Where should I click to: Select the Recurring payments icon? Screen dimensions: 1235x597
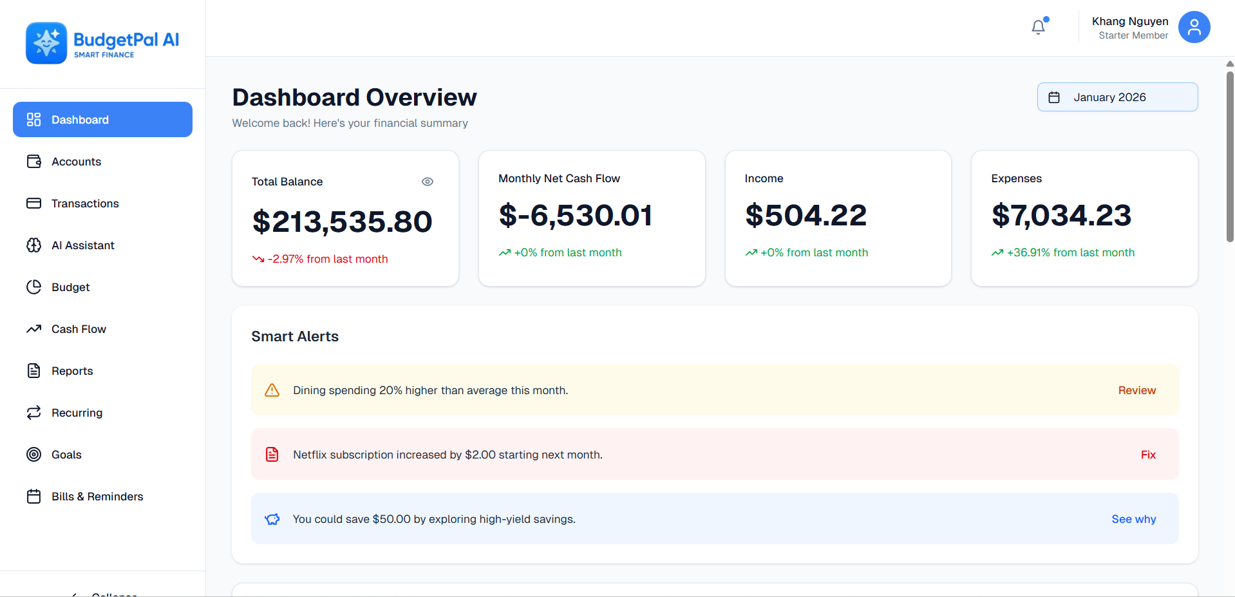(33, 412)
